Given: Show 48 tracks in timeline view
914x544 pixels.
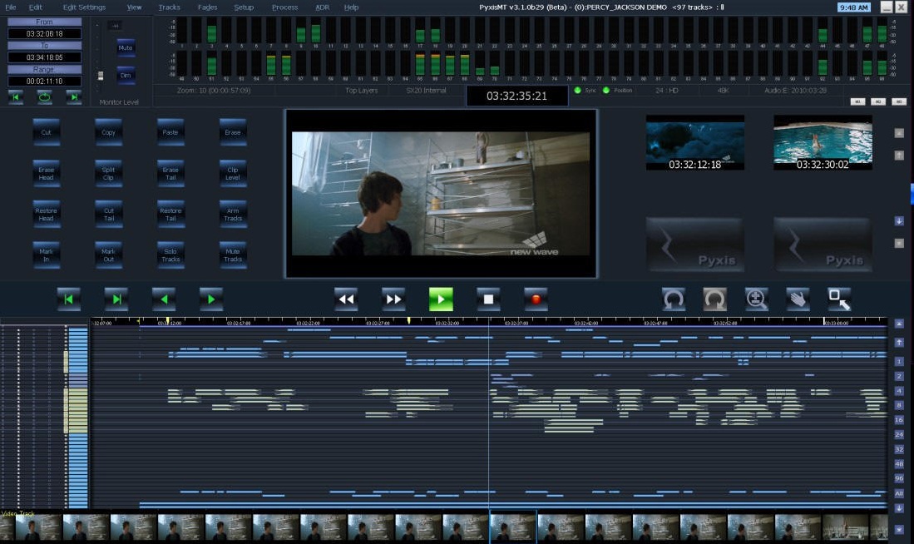Looking at the screenshot, I should (899, 464).
